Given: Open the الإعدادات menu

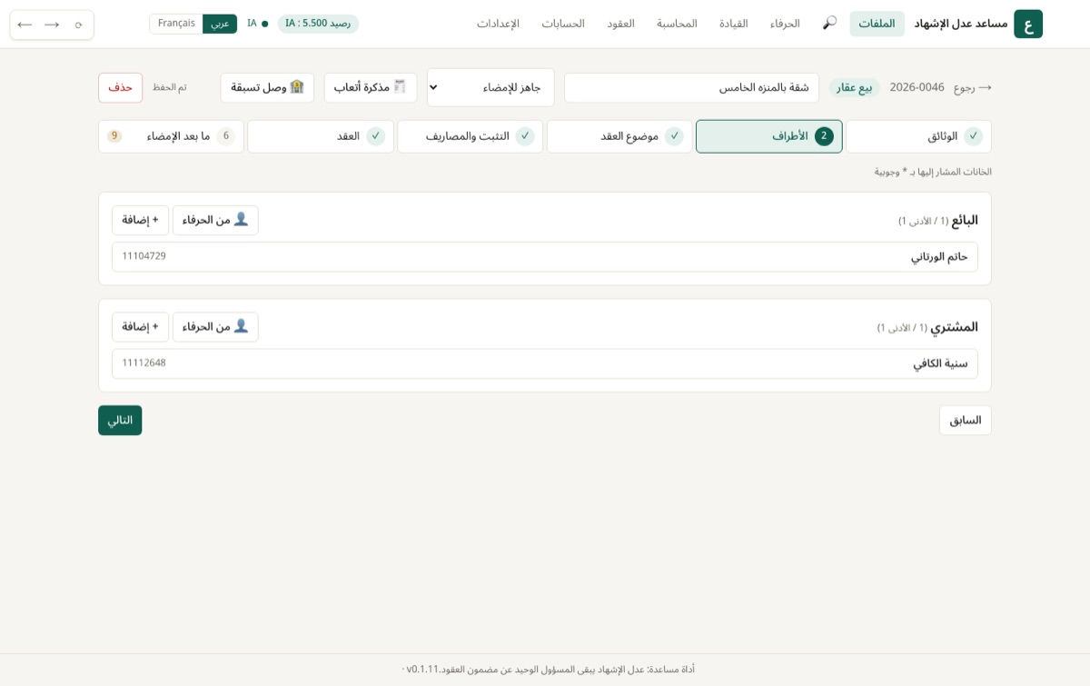Looking at the screenshot, I should 498,24.
